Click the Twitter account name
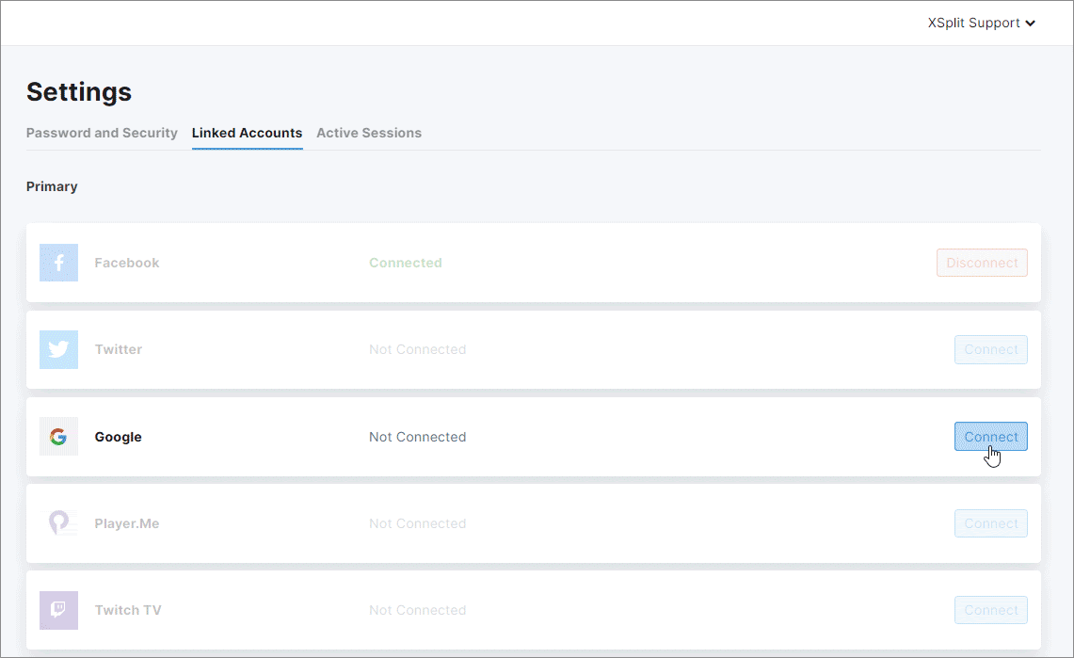The height and width of the screenshot is (658, 1074). click(x=118, y=349)
